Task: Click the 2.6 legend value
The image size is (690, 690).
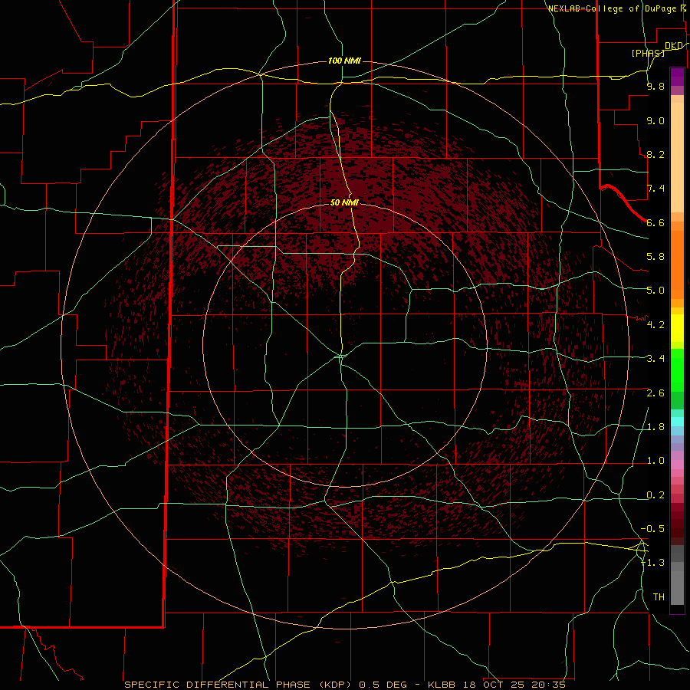Action: coord(655,393)
